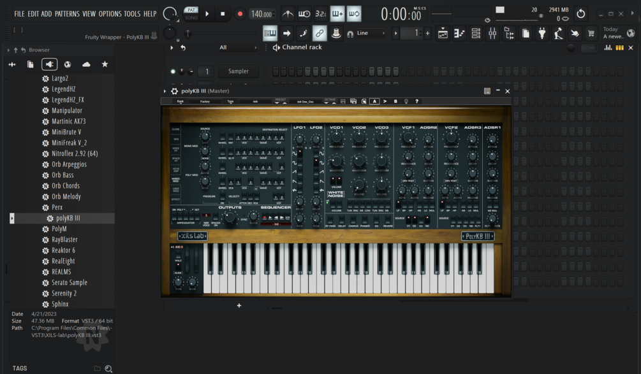The height and width of the screenshot is (374, 641).
Task: Toggle step editing arrow icon
Action: click(x=286, y=33)
